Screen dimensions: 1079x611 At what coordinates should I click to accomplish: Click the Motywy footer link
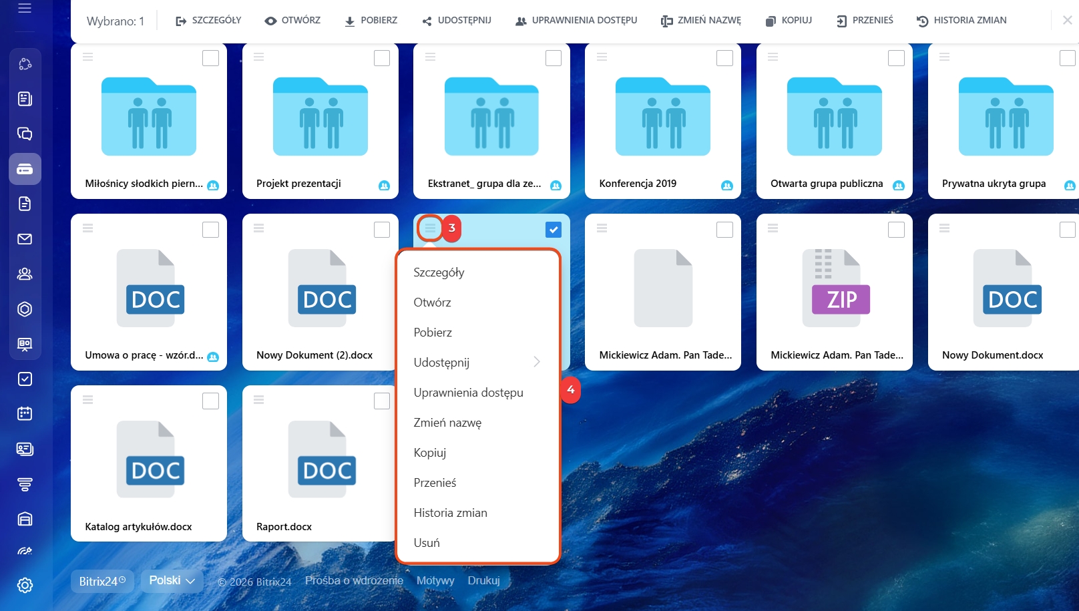(435, 581)
